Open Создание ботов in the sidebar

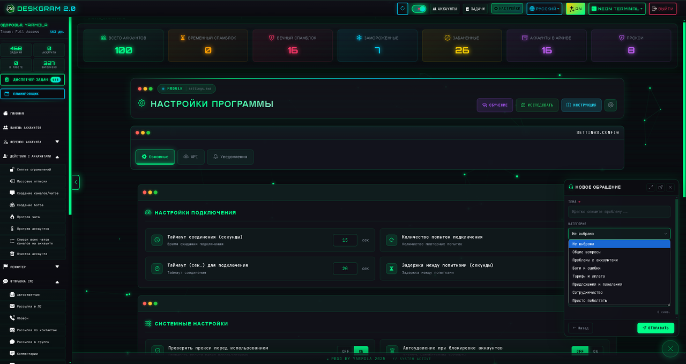point(30,205)
